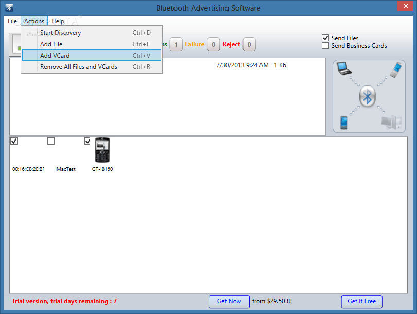Viewport: 417px width, 314px height.
Task: Open the File menu
Action: click(x=11, y=21)
